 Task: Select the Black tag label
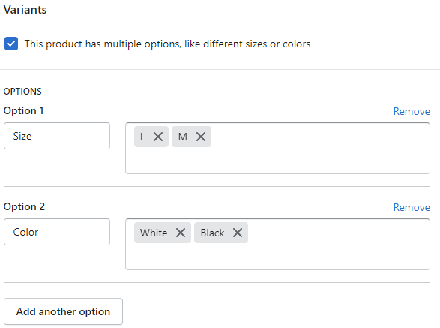point(212,233)
